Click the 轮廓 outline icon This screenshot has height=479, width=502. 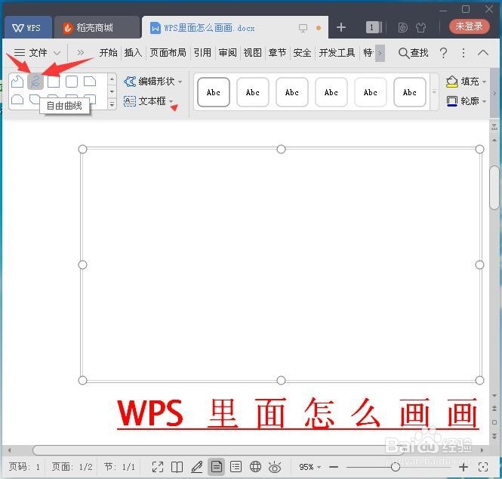[451, 101]
